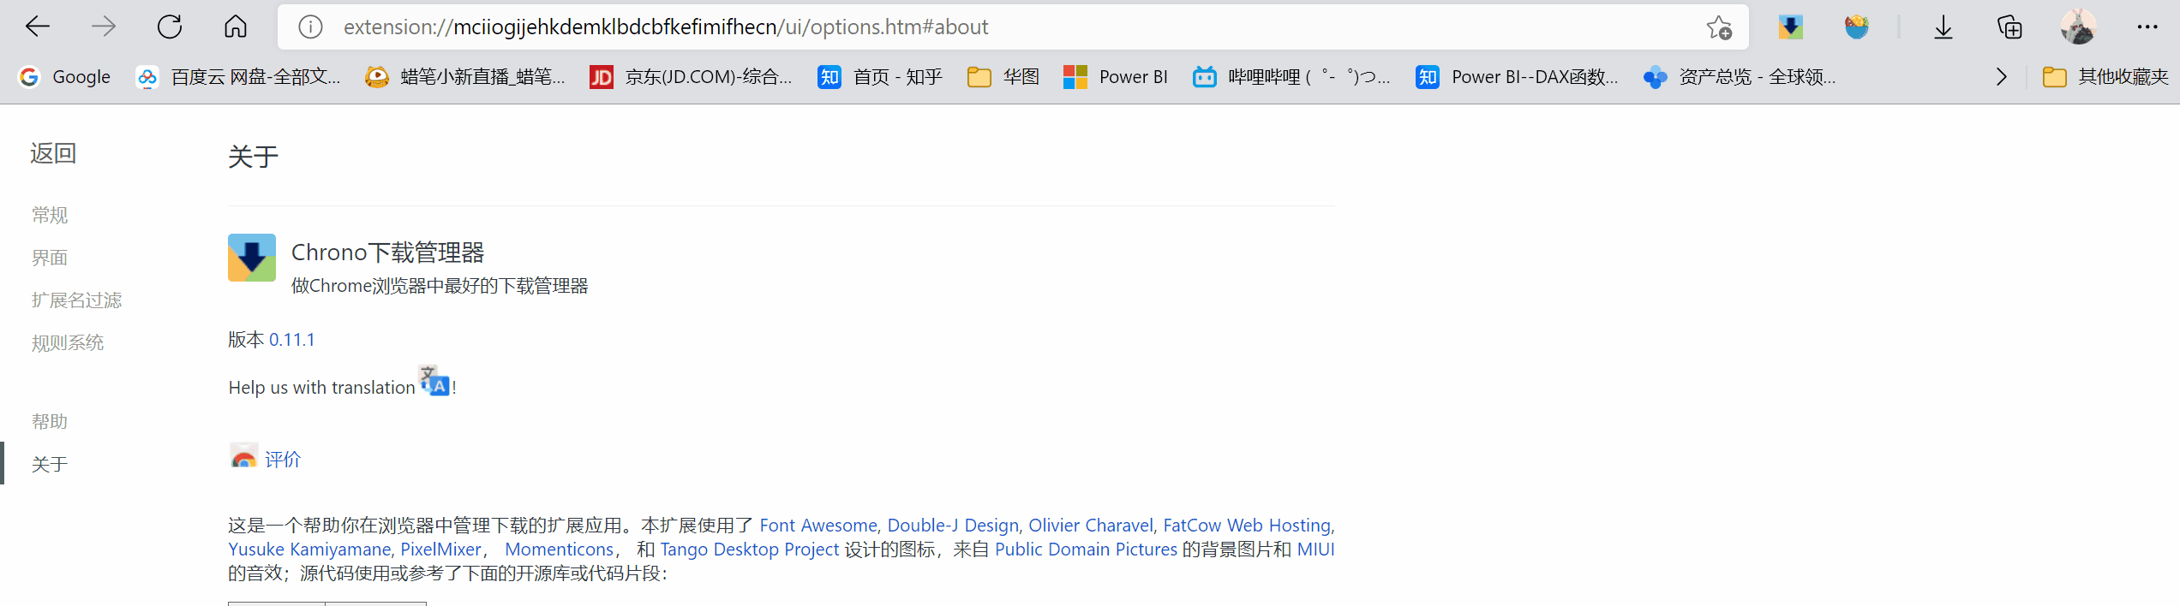Open 京东(JD.COM) bookmark
This screenshot has height=606, width=2180.
click(x=691, y=77)
